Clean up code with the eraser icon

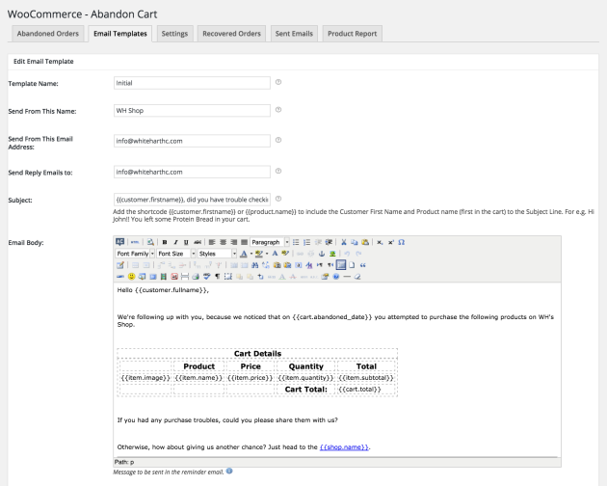coord(357,277)
